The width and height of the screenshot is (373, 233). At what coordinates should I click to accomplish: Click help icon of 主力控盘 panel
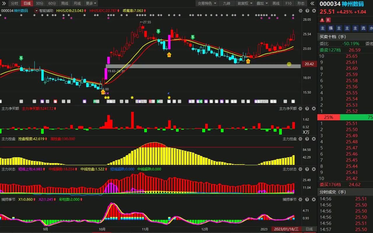(307, 139)
